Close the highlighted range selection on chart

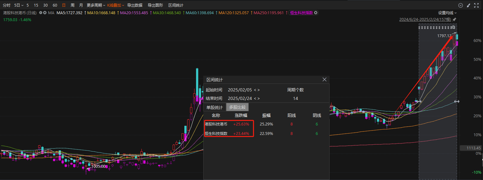[454, 27]
